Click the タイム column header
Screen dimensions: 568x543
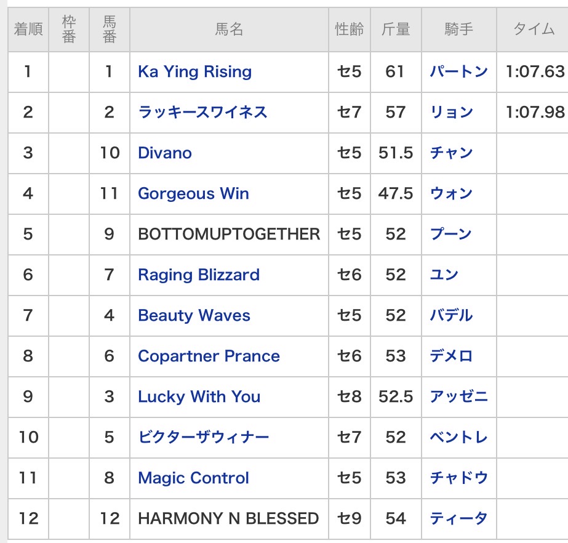[x=534, y=29]
